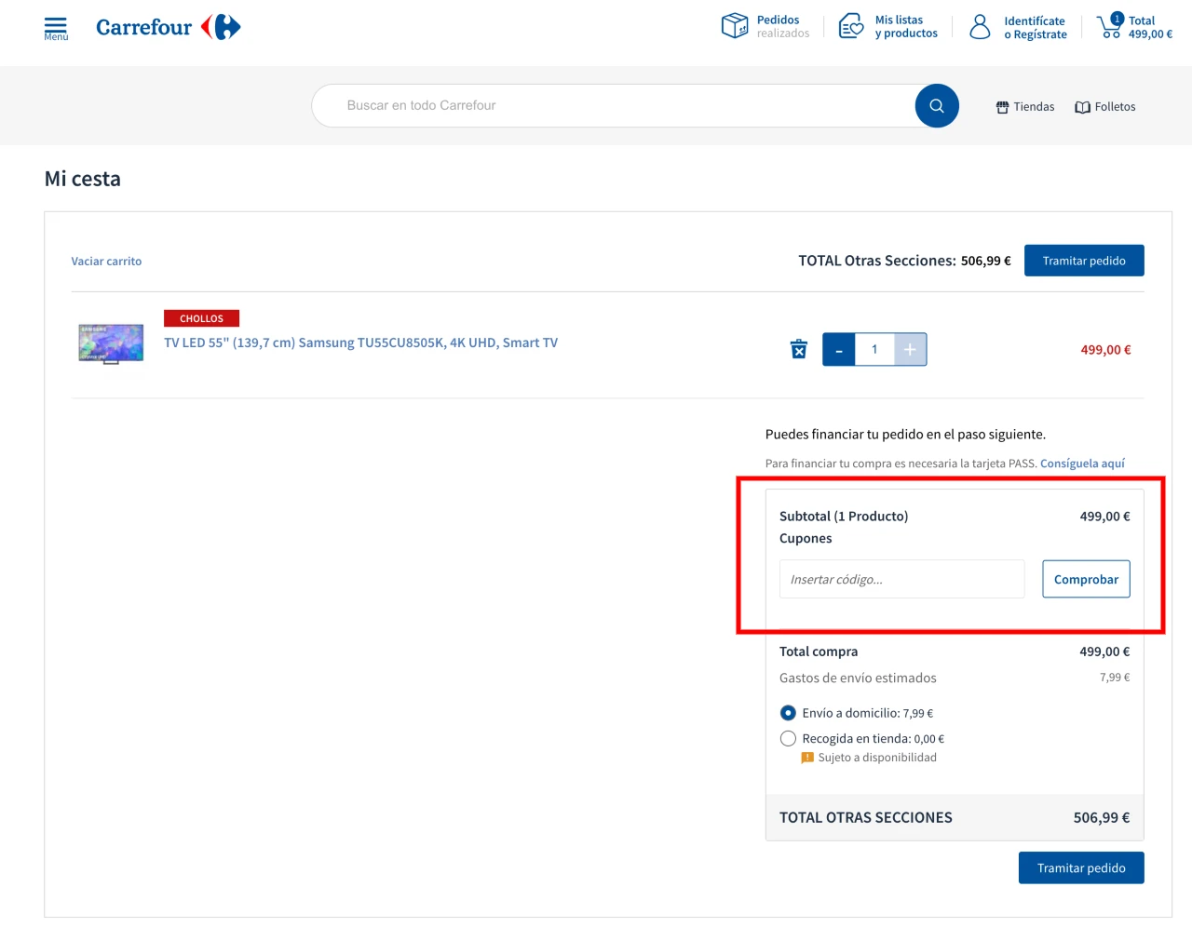Image resolution: width=1192 pixels, height=927 pixels.
Task: Select the Envío a domicilio option
Action: tap(788, 712)
